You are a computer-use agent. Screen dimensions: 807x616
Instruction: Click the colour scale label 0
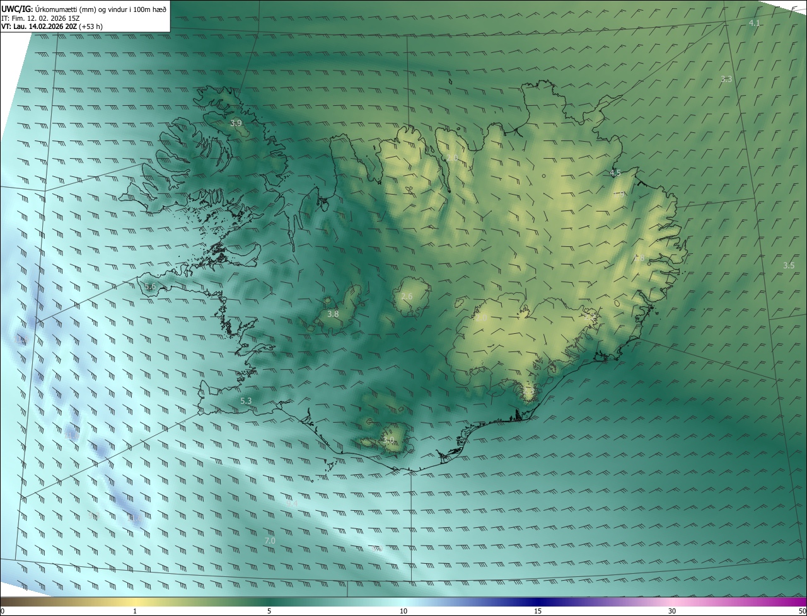click(3, 611)
